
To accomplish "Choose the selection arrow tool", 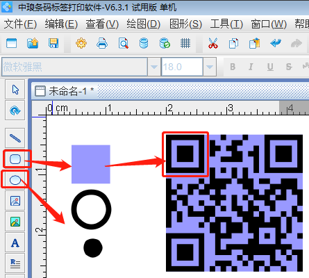I will pos(15,90).
